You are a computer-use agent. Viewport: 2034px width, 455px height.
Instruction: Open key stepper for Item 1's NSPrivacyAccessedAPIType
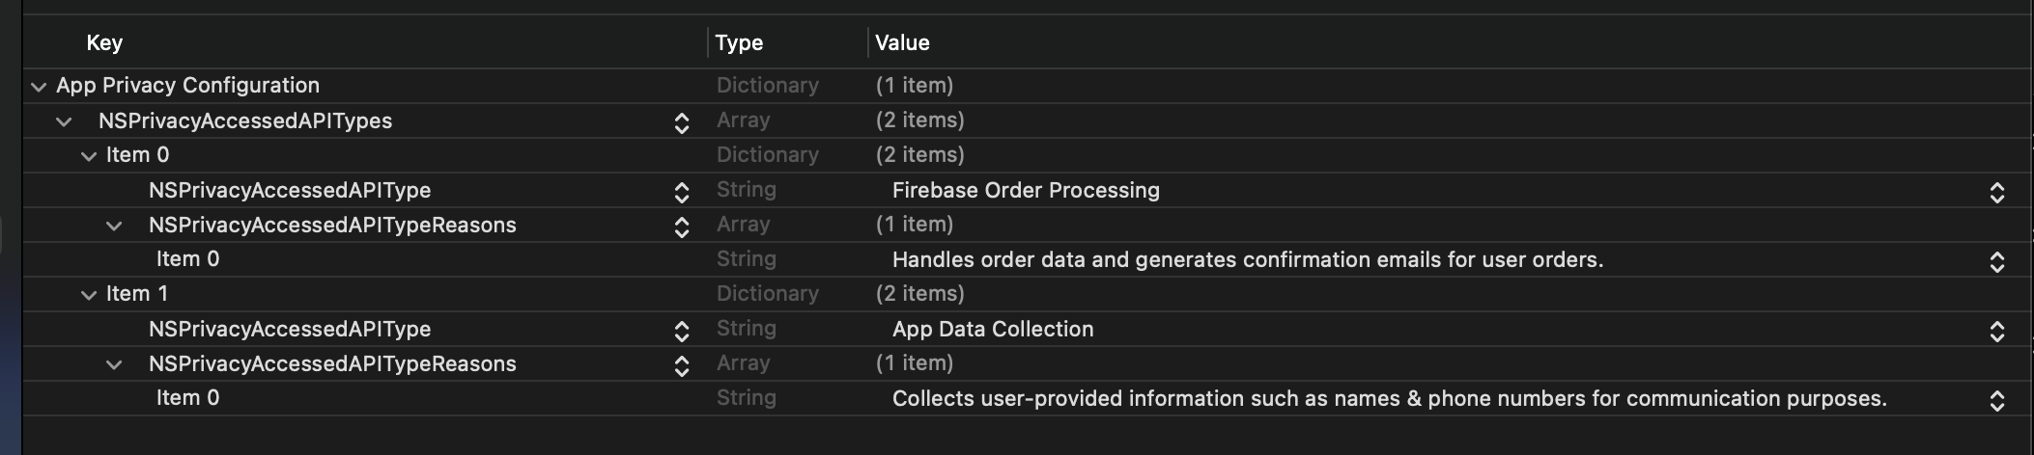click(x=681, y=331)
